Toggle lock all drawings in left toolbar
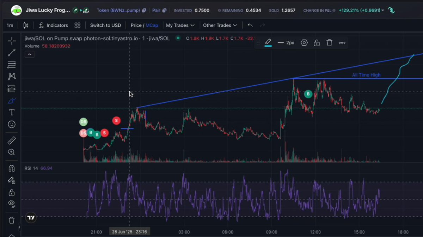 pyautogui.click(x=12, y=192)
